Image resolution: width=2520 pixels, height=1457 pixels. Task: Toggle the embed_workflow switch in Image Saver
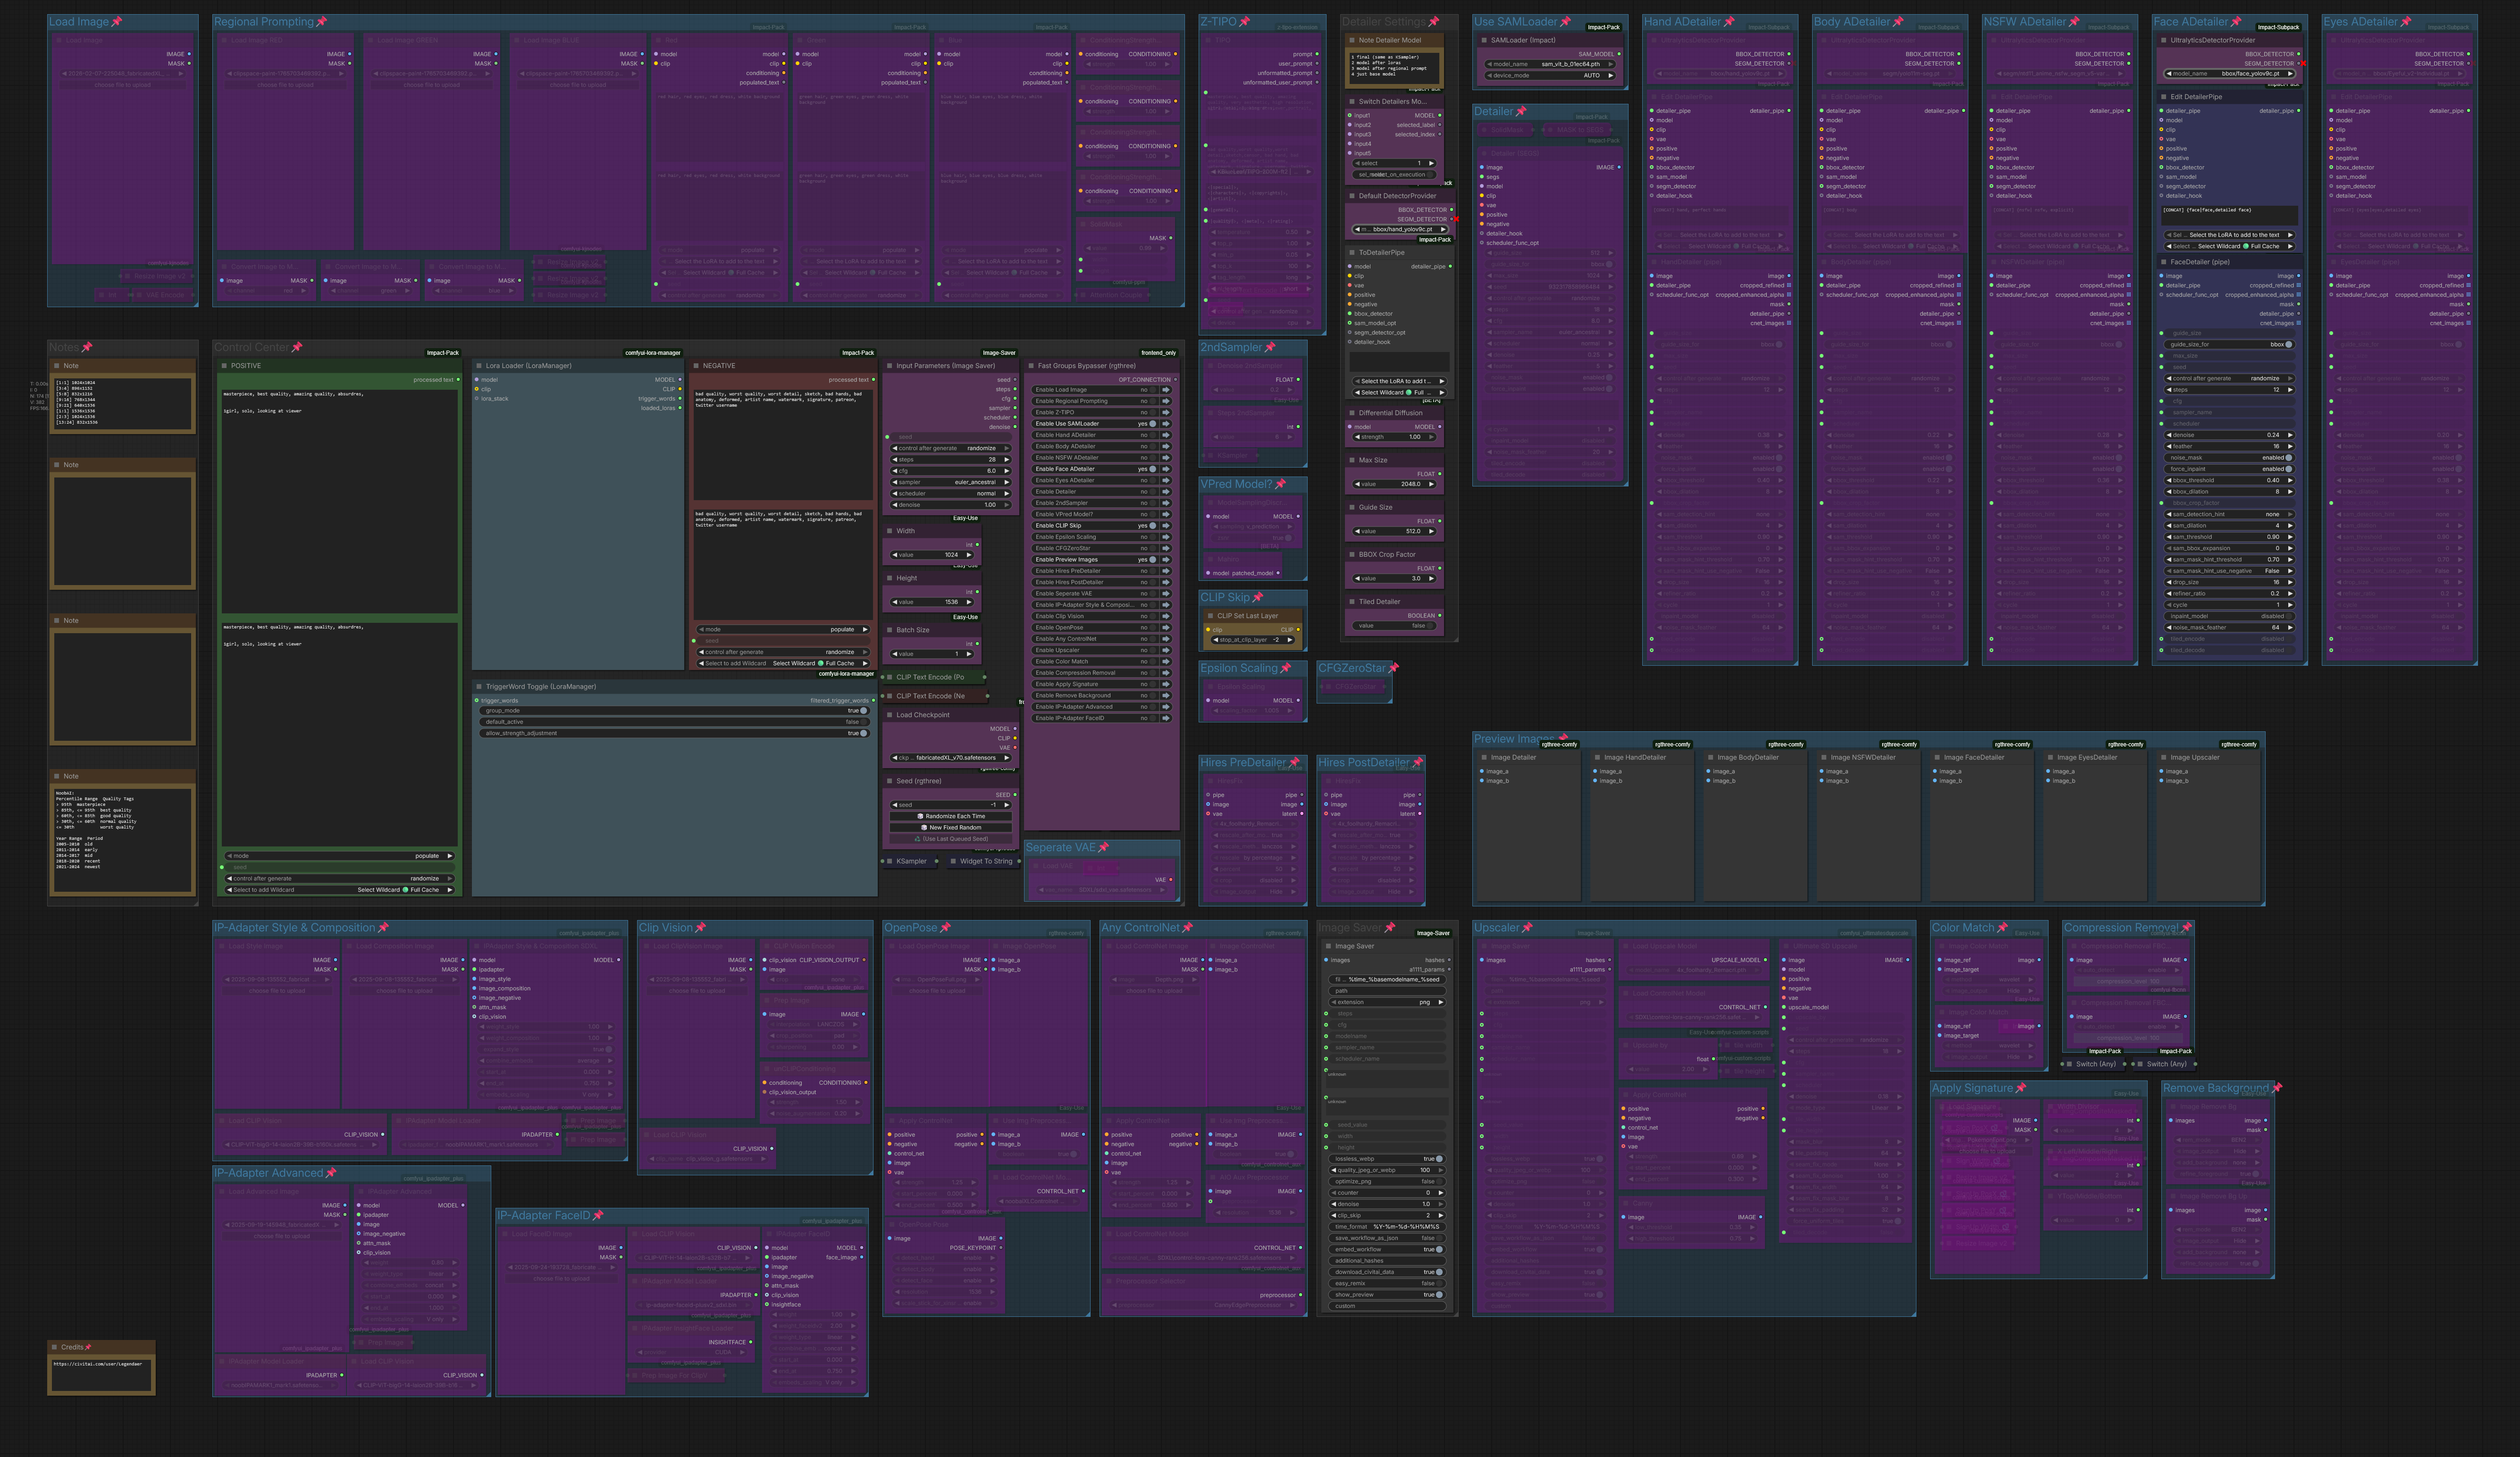click(x=1438, y=1249)
